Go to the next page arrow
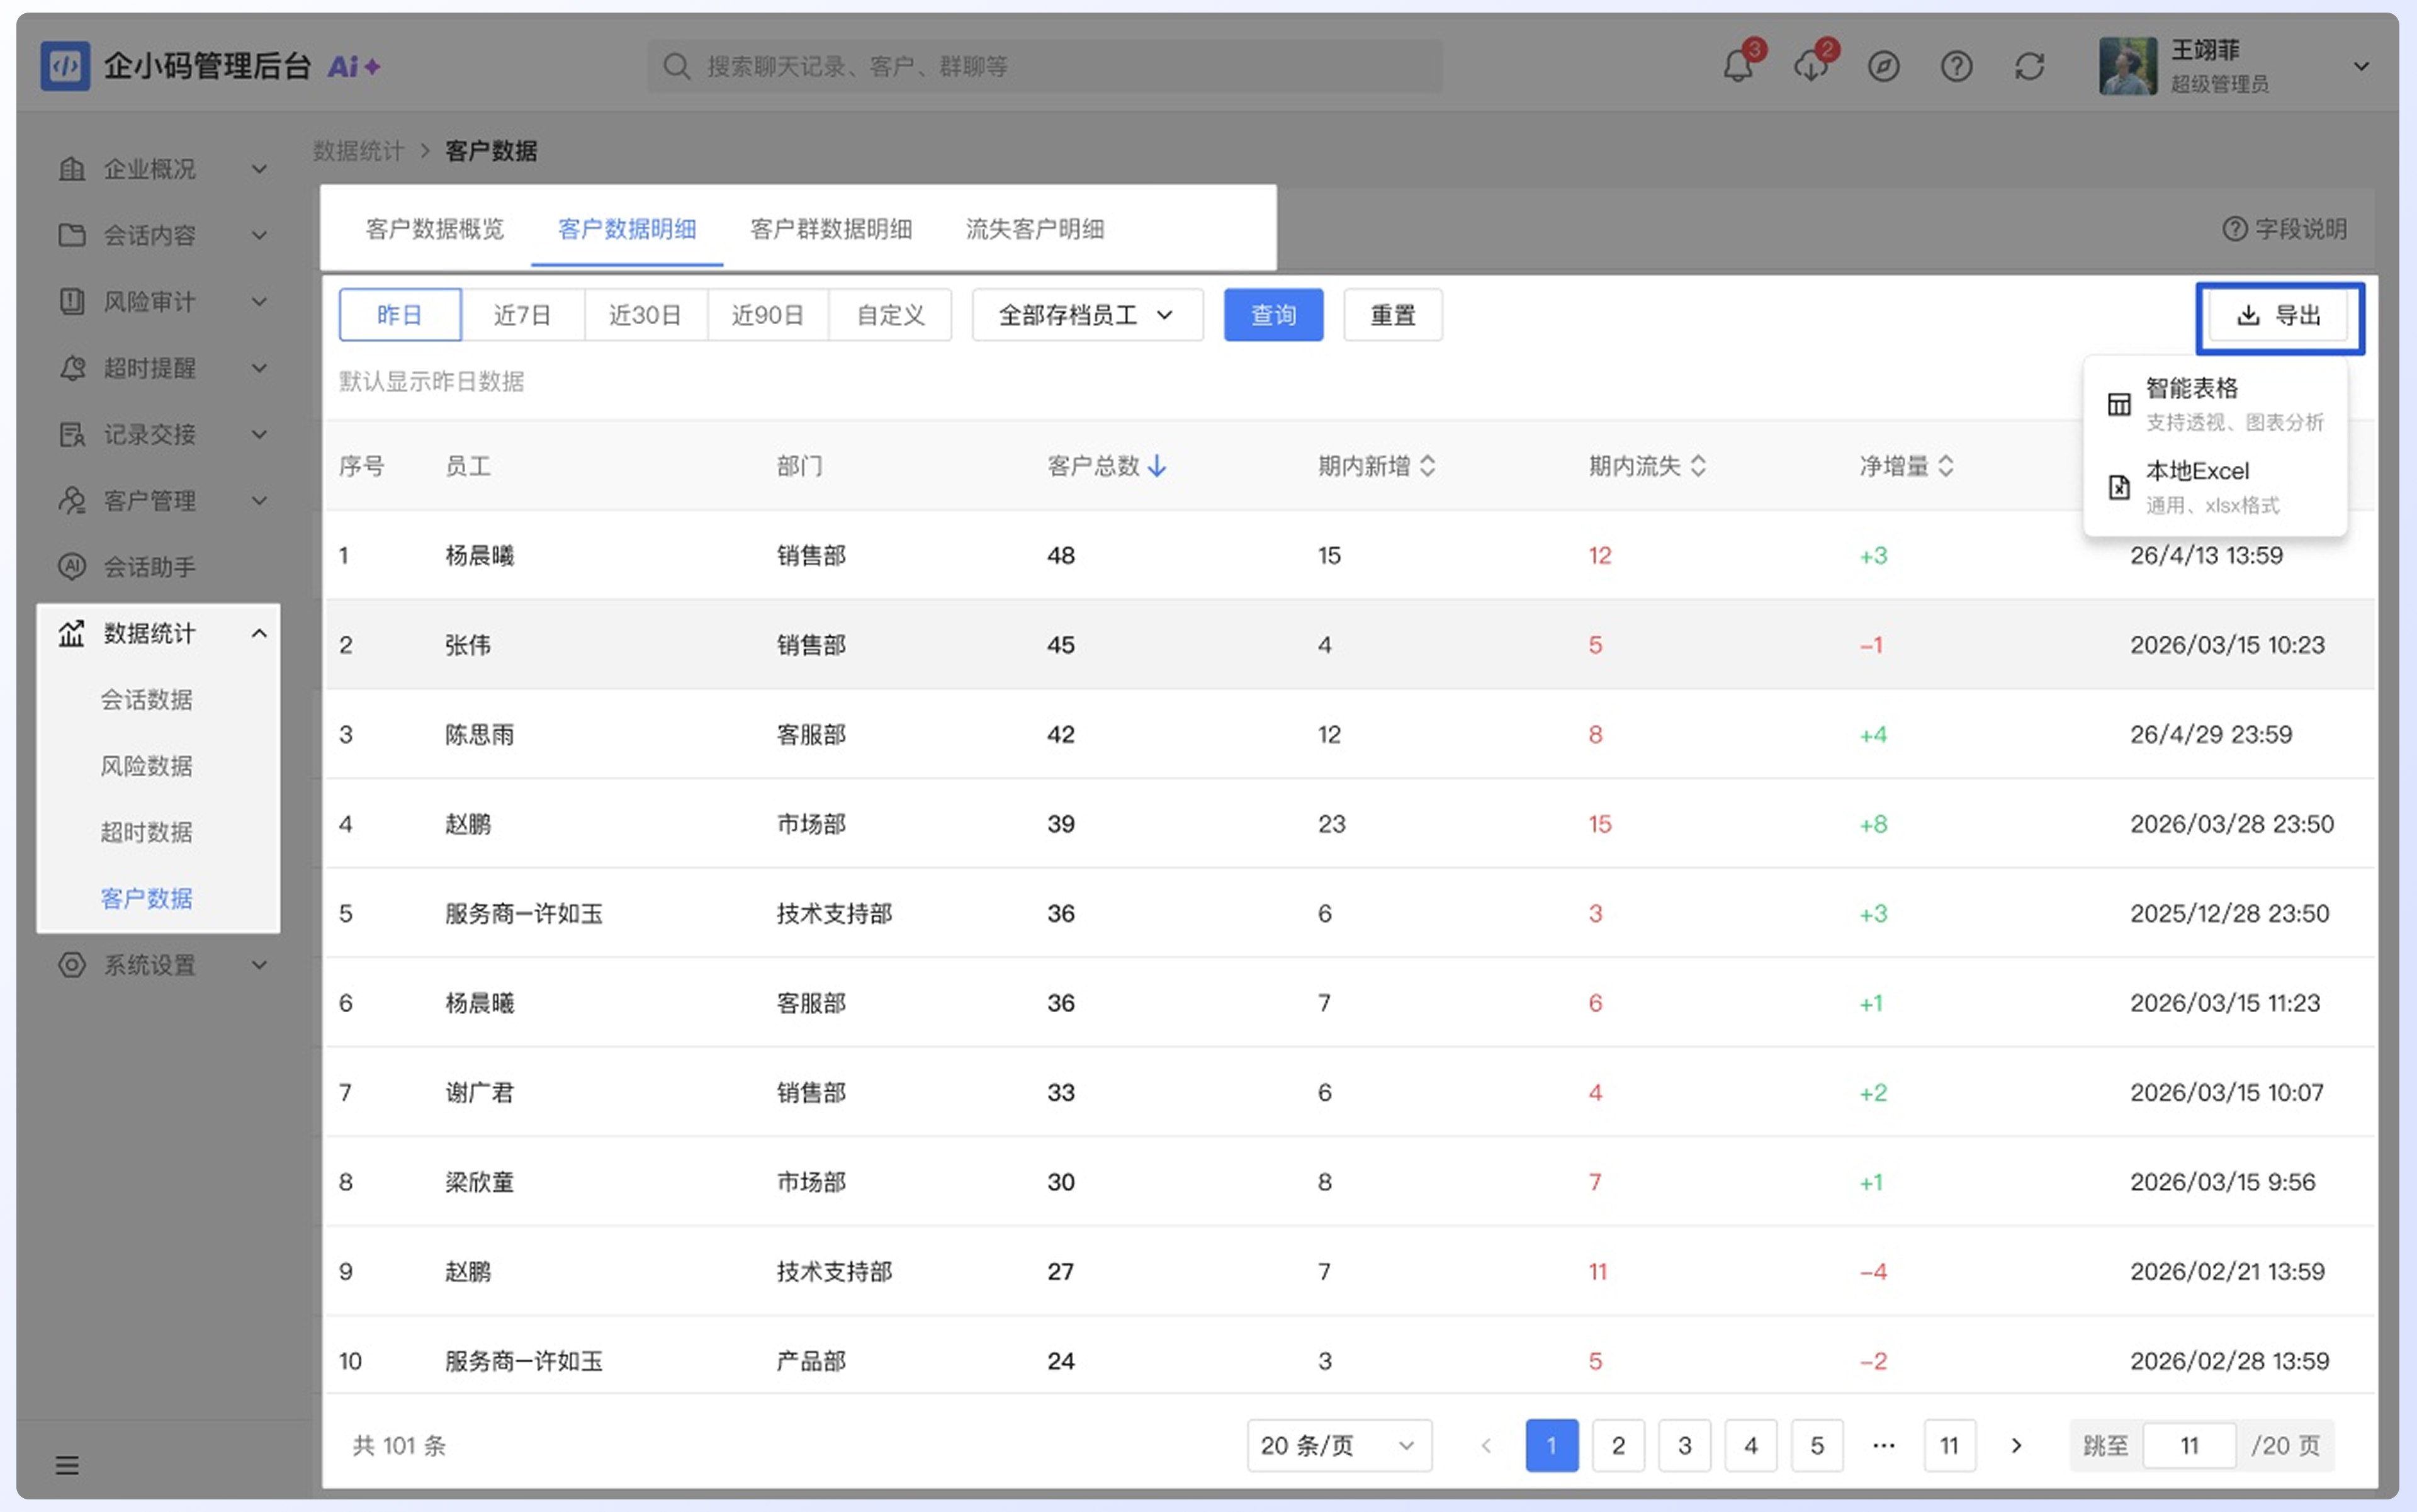The width and height of the screenshot is (2417, 1512). [2016, 1445]
